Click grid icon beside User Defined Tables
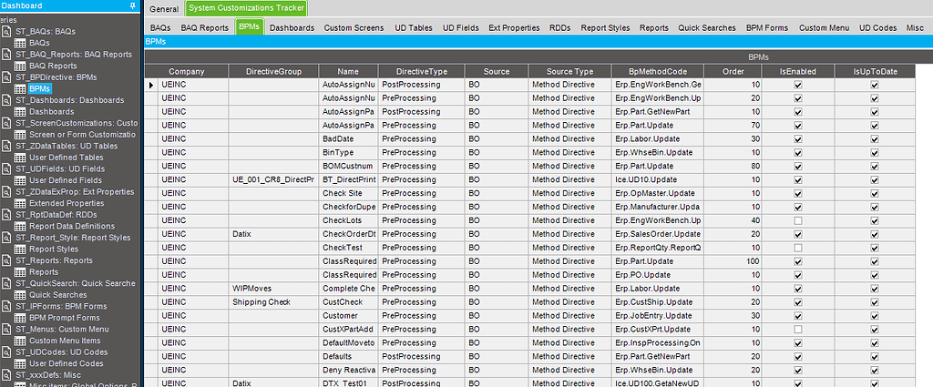The width and height of the screenshot is (933, 387). 20,158
